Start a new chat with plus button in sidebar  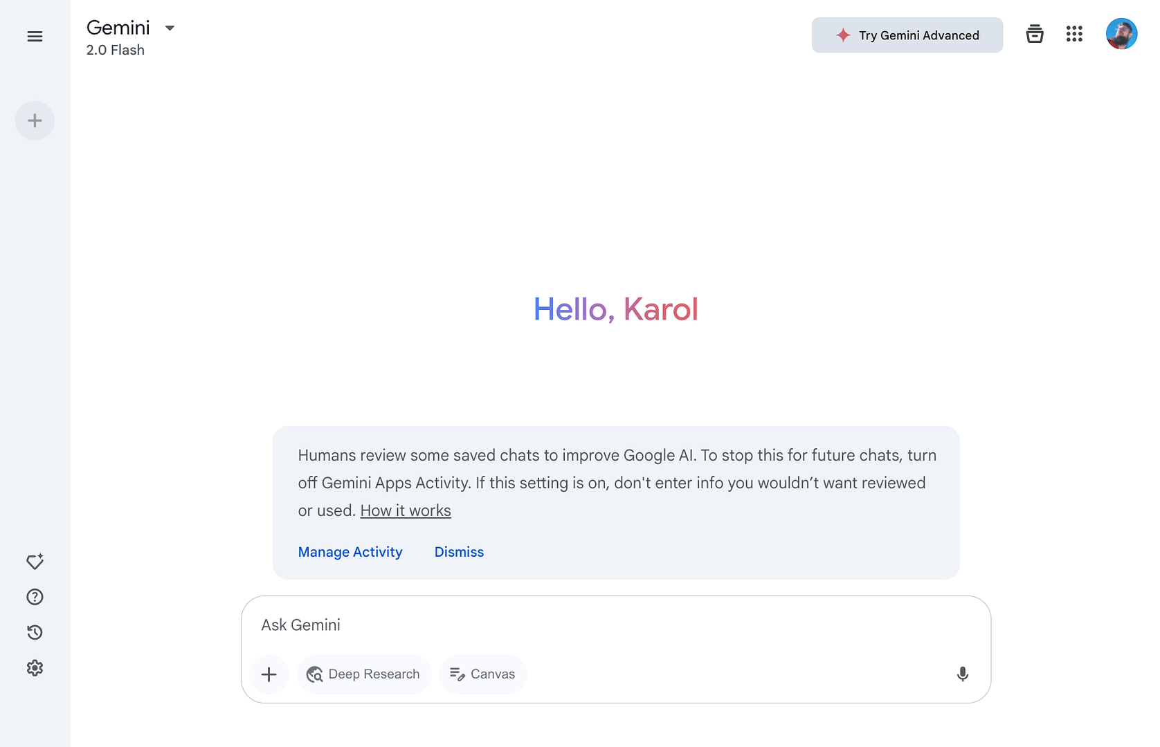(x=35, y=121)
